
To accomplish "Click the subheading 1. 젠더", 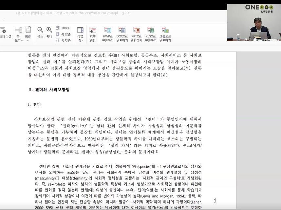I will coord(34,104).
